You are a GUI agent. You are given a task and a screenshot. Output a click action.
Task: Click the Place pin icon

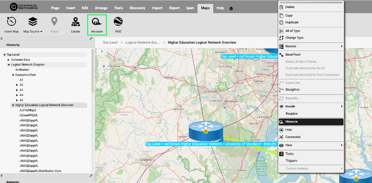point(54,22)
